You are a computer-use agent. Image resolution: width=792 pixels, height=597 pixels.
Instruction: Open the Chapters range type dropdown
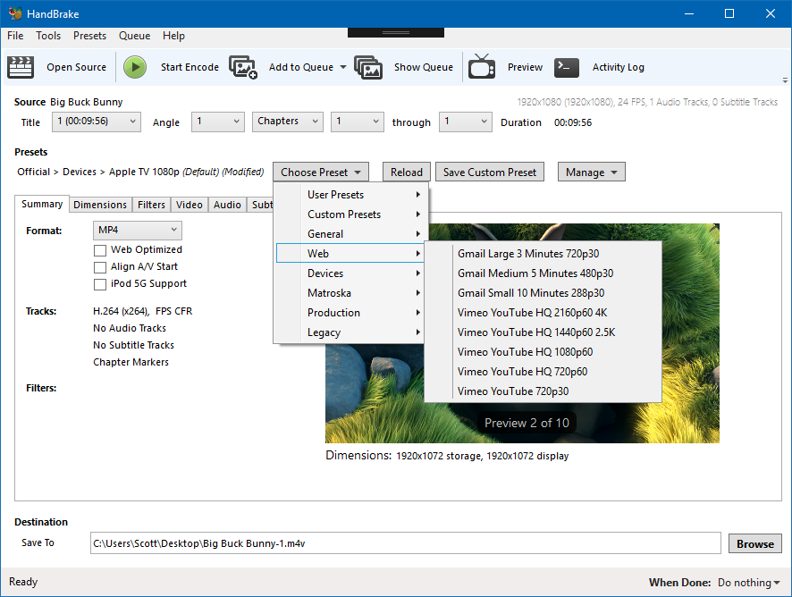(288, 122)
